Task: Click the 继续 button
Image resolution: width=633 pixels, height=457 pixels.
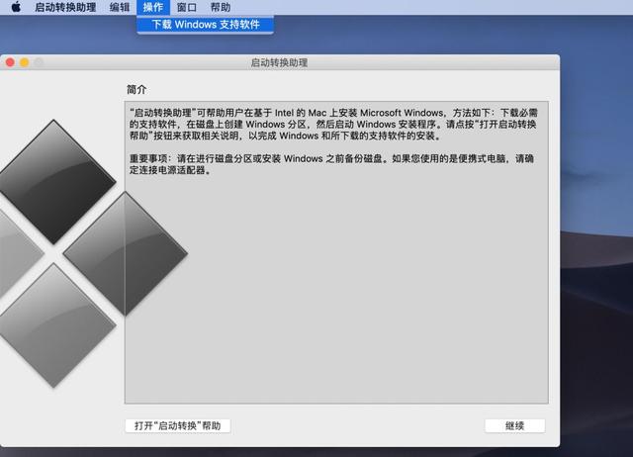Action: 514,426
